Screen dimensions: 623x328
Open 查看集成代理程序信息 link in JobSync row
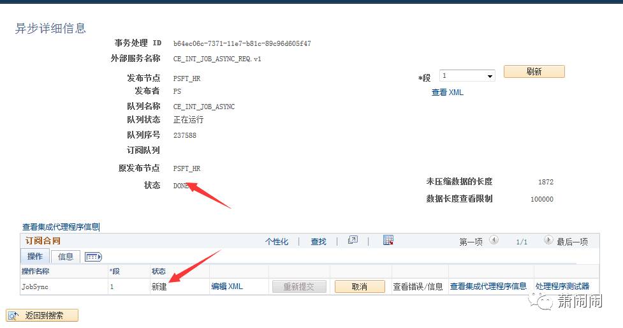click(488, 287)
